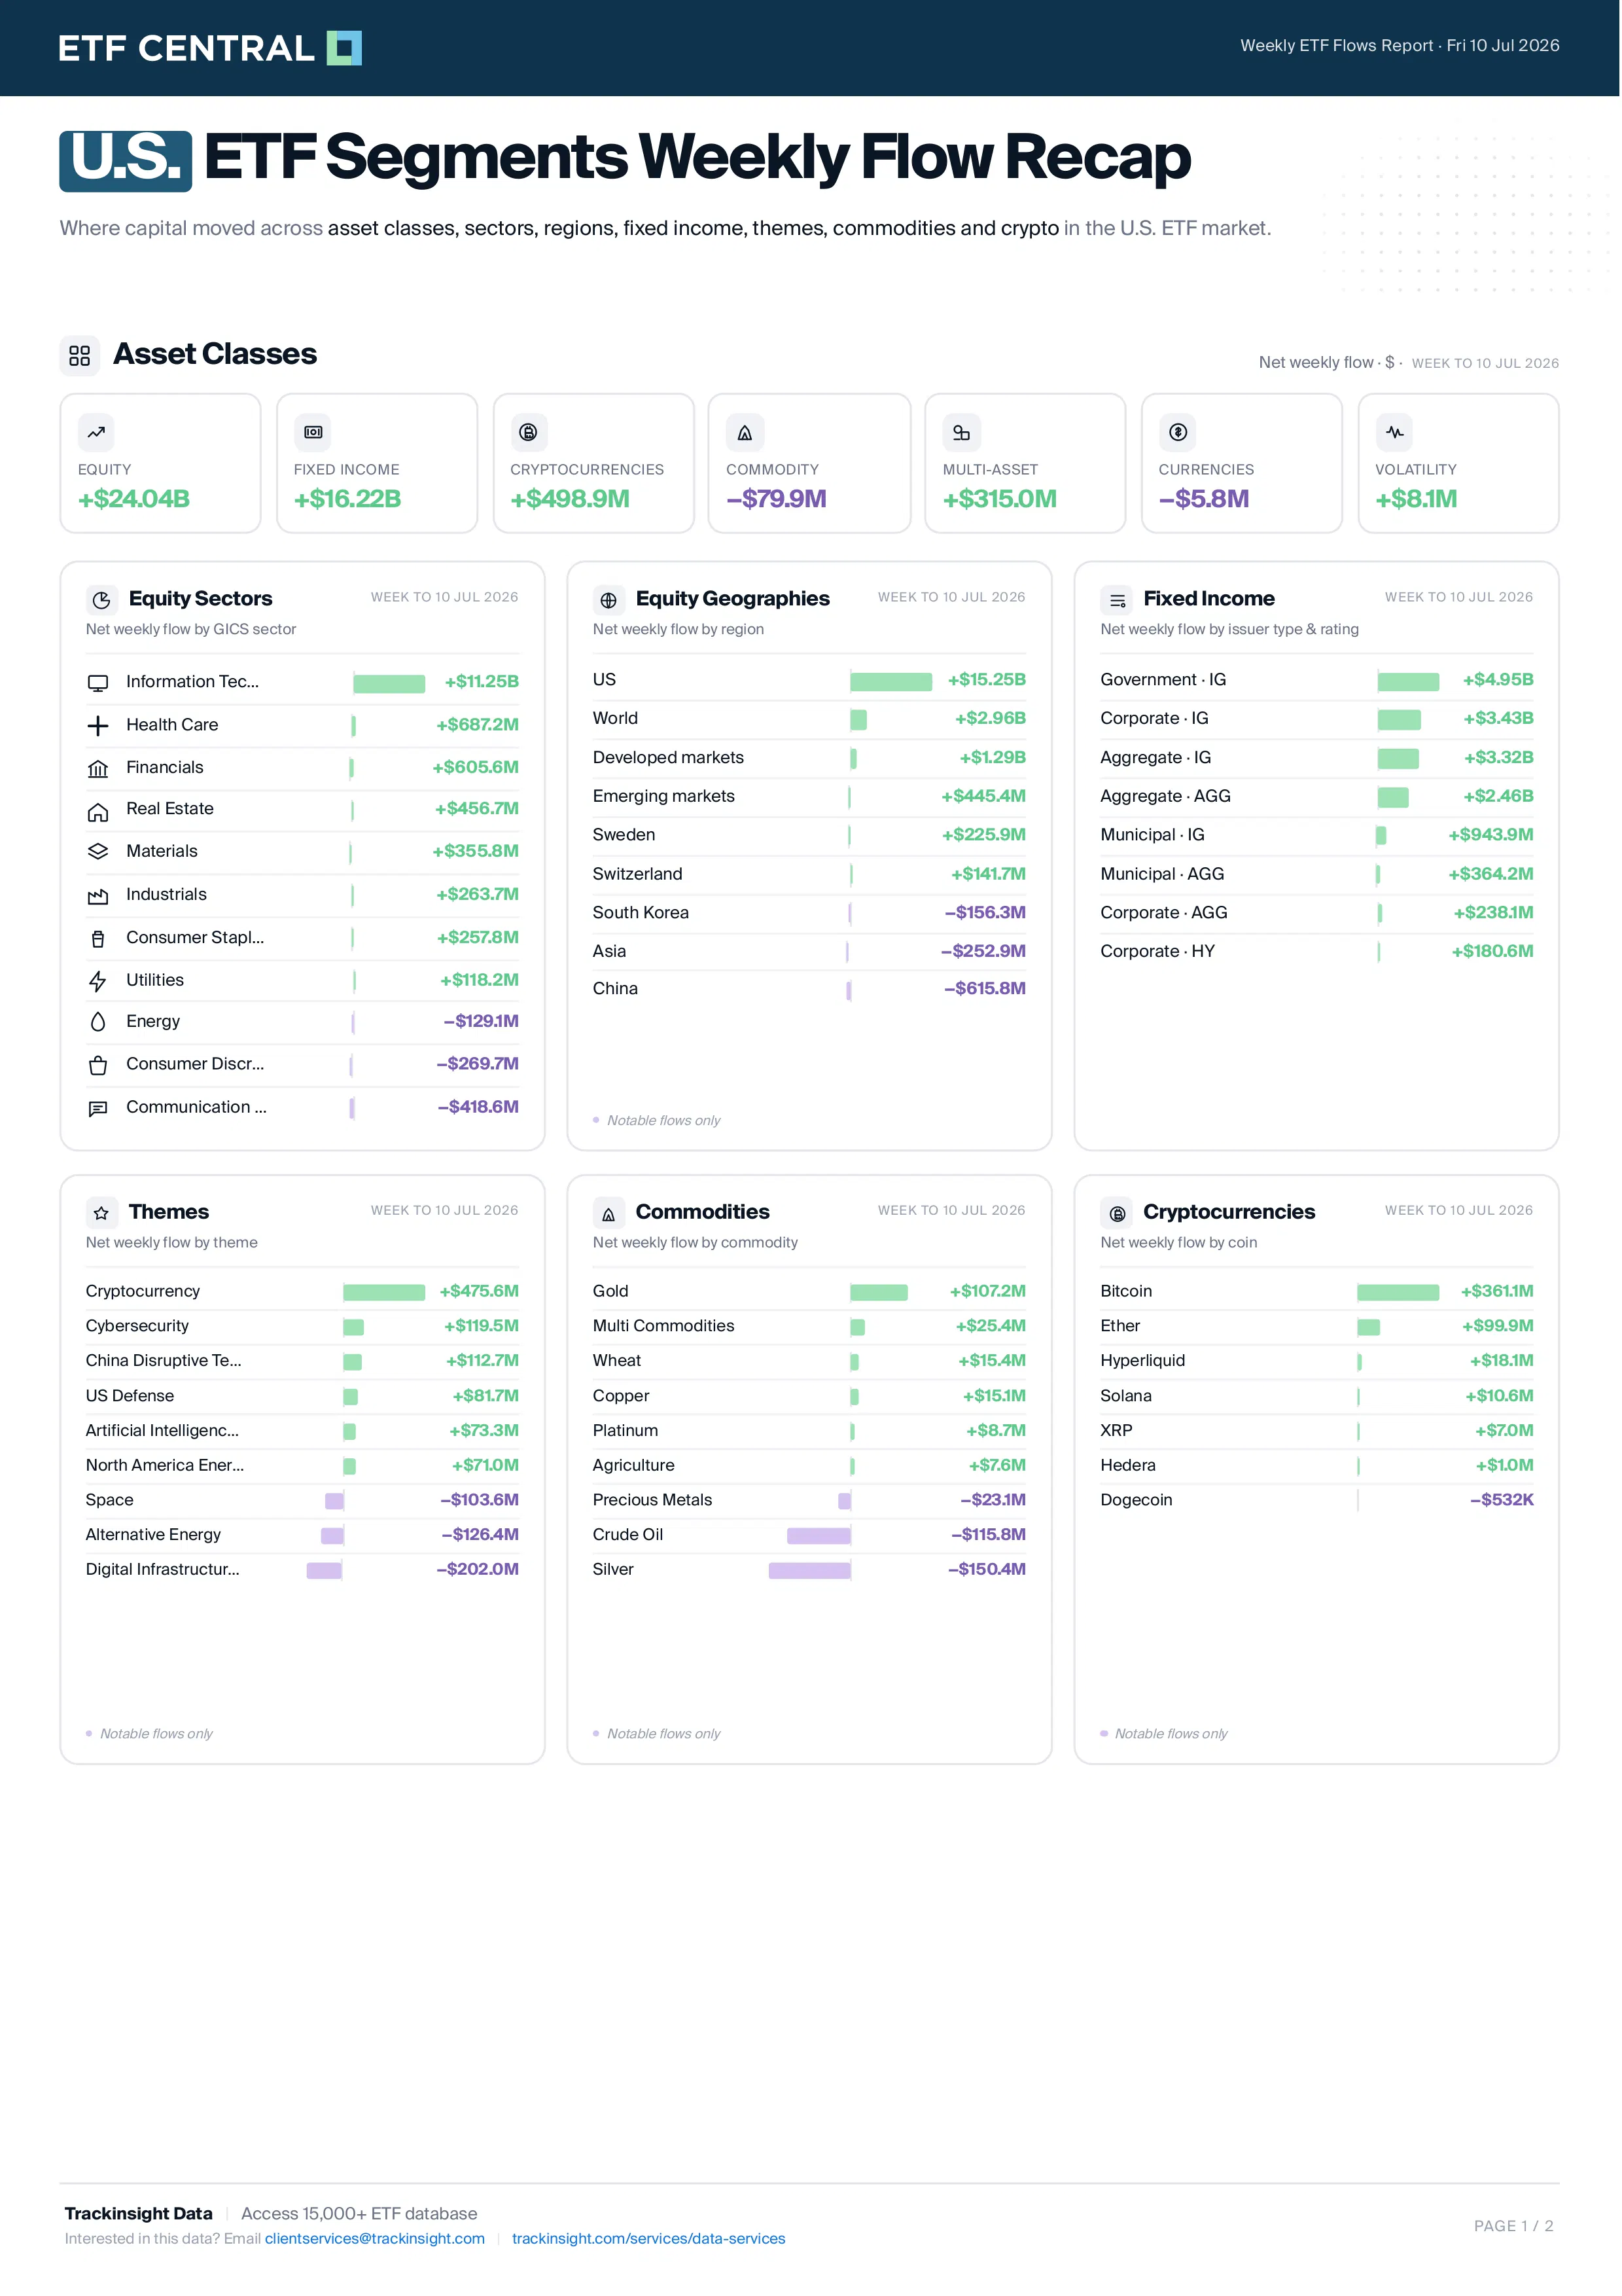Viewport: 1622px width, 2296px height.
Task: Select the Equity +$24.04B card
Action: [161, 463]
